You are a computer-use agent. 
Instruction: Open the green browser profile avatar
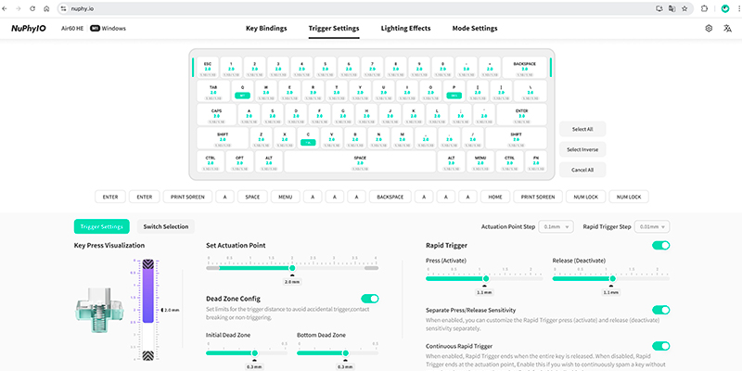point(725,8)
